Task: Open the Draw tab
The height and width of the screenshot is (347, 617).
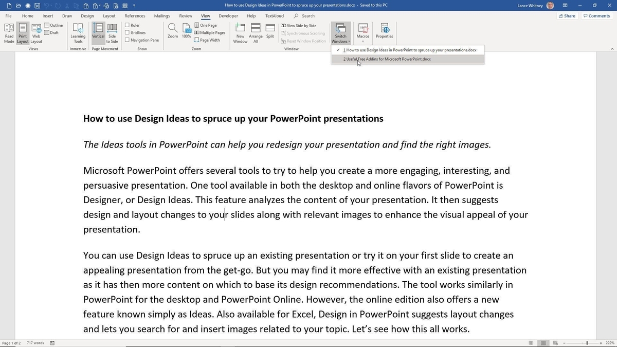Action: (x=67, y=16)
